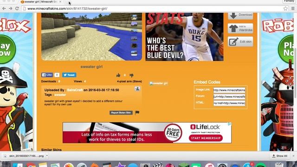297x167 pixels.
Task: Choose the top background thumbnail in preview
Action: pos(134,17)
